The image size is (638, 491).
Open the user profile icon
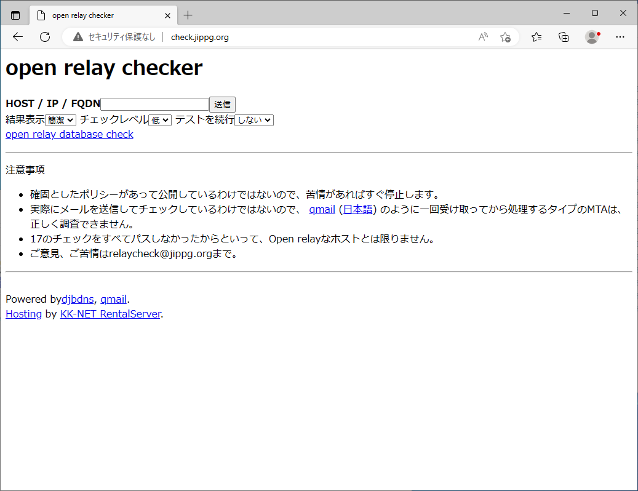(x=592, y=37)
